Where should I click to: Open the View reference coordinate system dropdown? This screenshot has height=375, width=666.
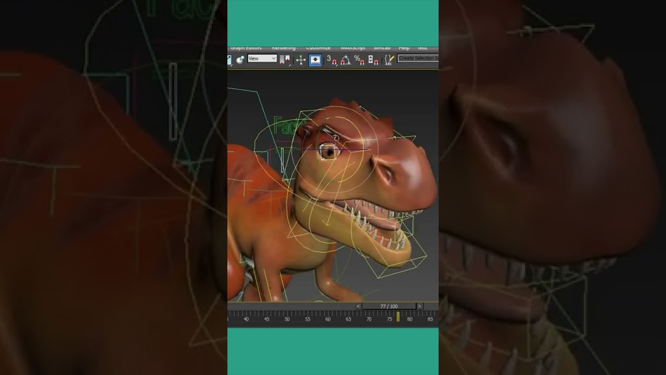tap(262, 58)
